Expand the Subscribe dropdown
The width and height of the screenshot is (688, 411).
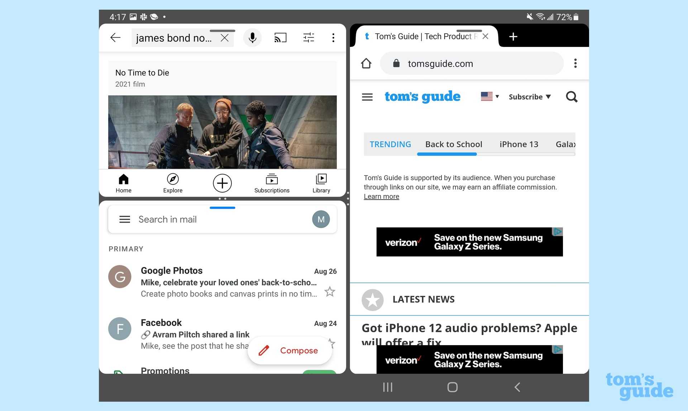[x=530, y=97]
